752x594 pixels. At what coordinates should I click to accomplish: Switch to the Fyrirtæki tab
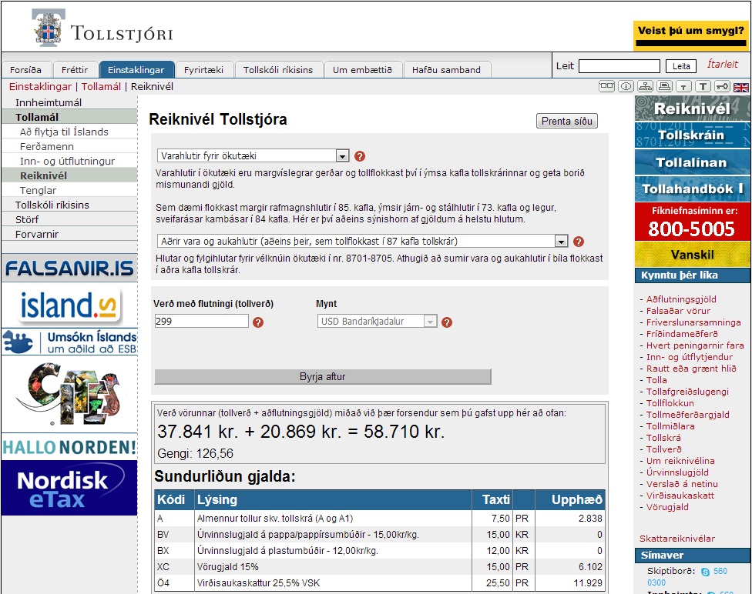tap(204, 70)
